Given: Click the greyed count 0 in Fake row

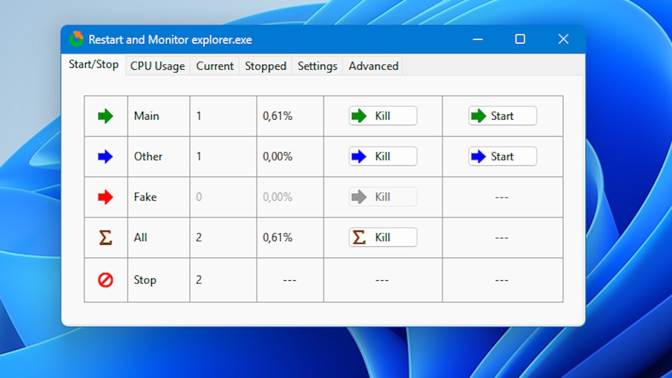Looking at the screenshot, I should 199,197.
